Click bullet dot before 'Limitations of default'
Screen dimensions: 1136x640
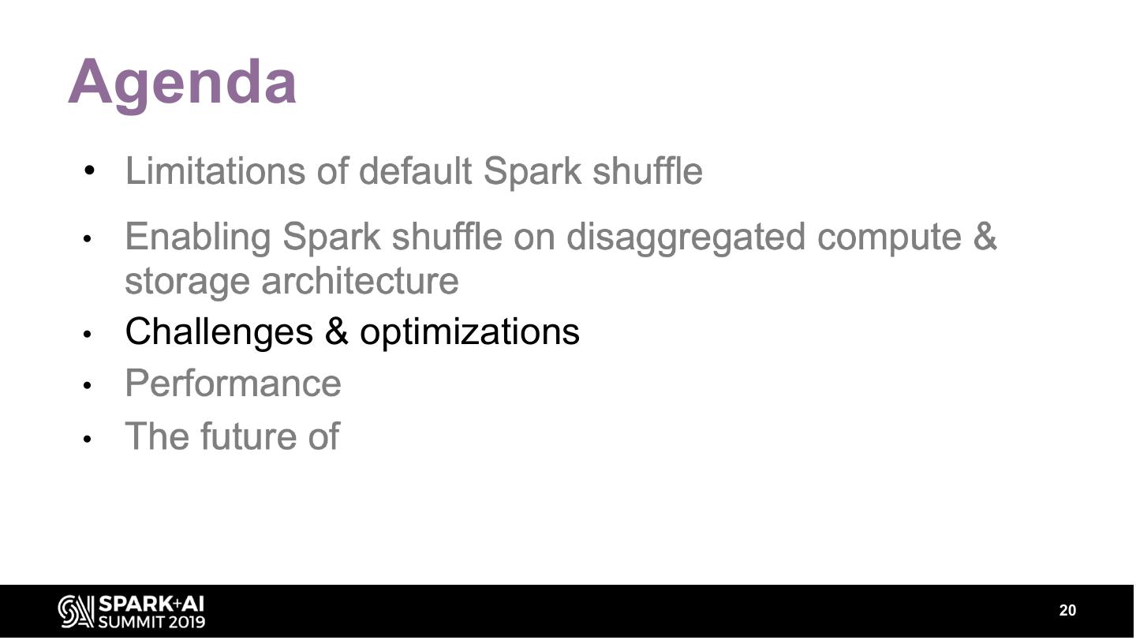[x=88, y=170]
